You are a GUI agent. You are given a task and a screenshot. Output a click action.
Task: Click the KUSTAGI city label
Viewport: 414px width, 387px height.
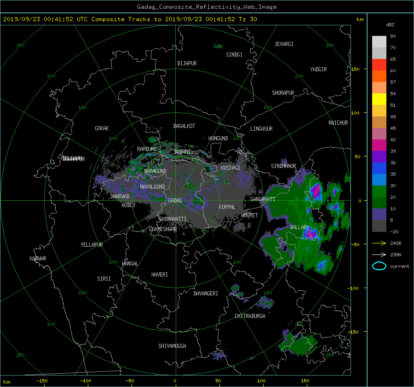pos(230,168)
